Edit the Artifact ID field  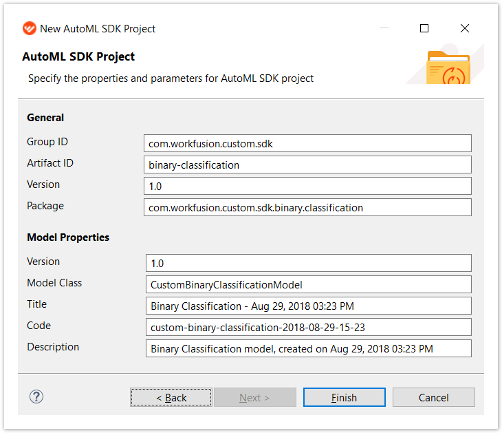pyautogui.click(x=307, y=165)
